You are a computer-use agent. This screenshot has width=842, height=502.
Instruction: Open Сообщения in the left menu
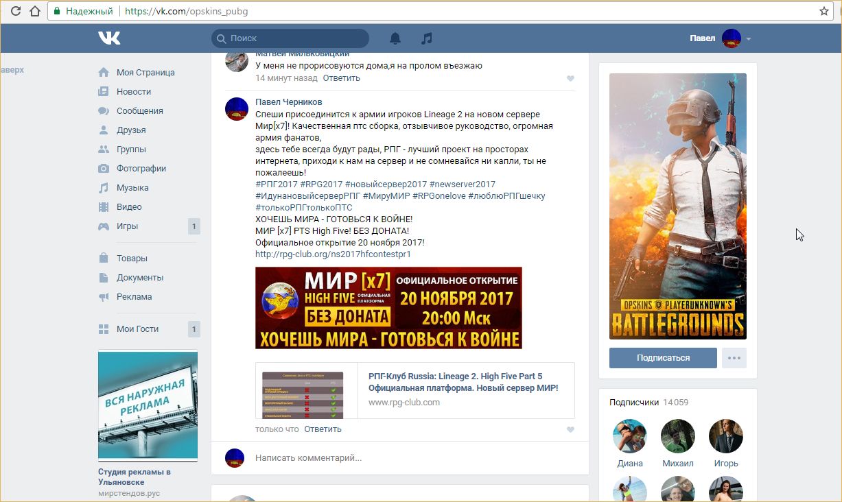tap(139, 111)
